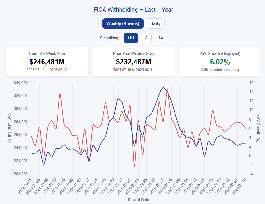Click the 2025-07-14 to 2025-08-10 date range
265x204 pixels.
(47, 70)
